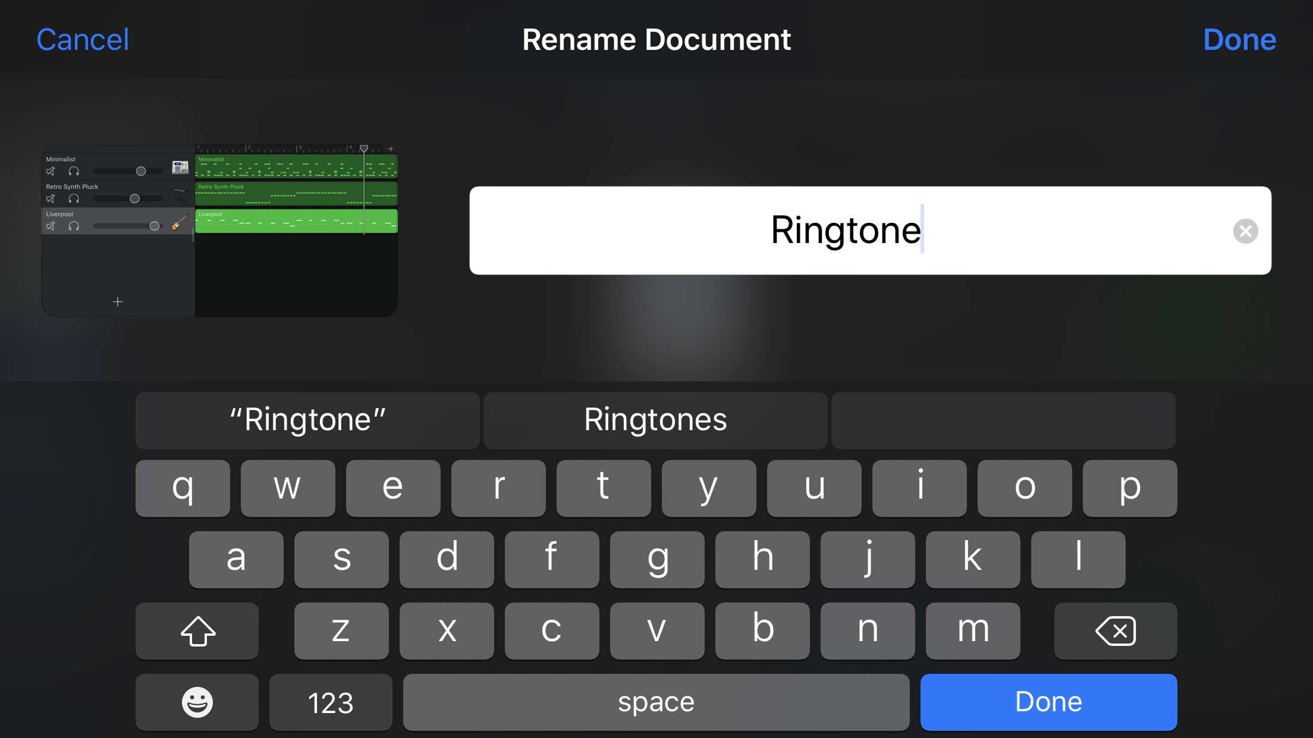Tap the g key
This screenshot has width=1313, height=738.
tap(657, 559)
